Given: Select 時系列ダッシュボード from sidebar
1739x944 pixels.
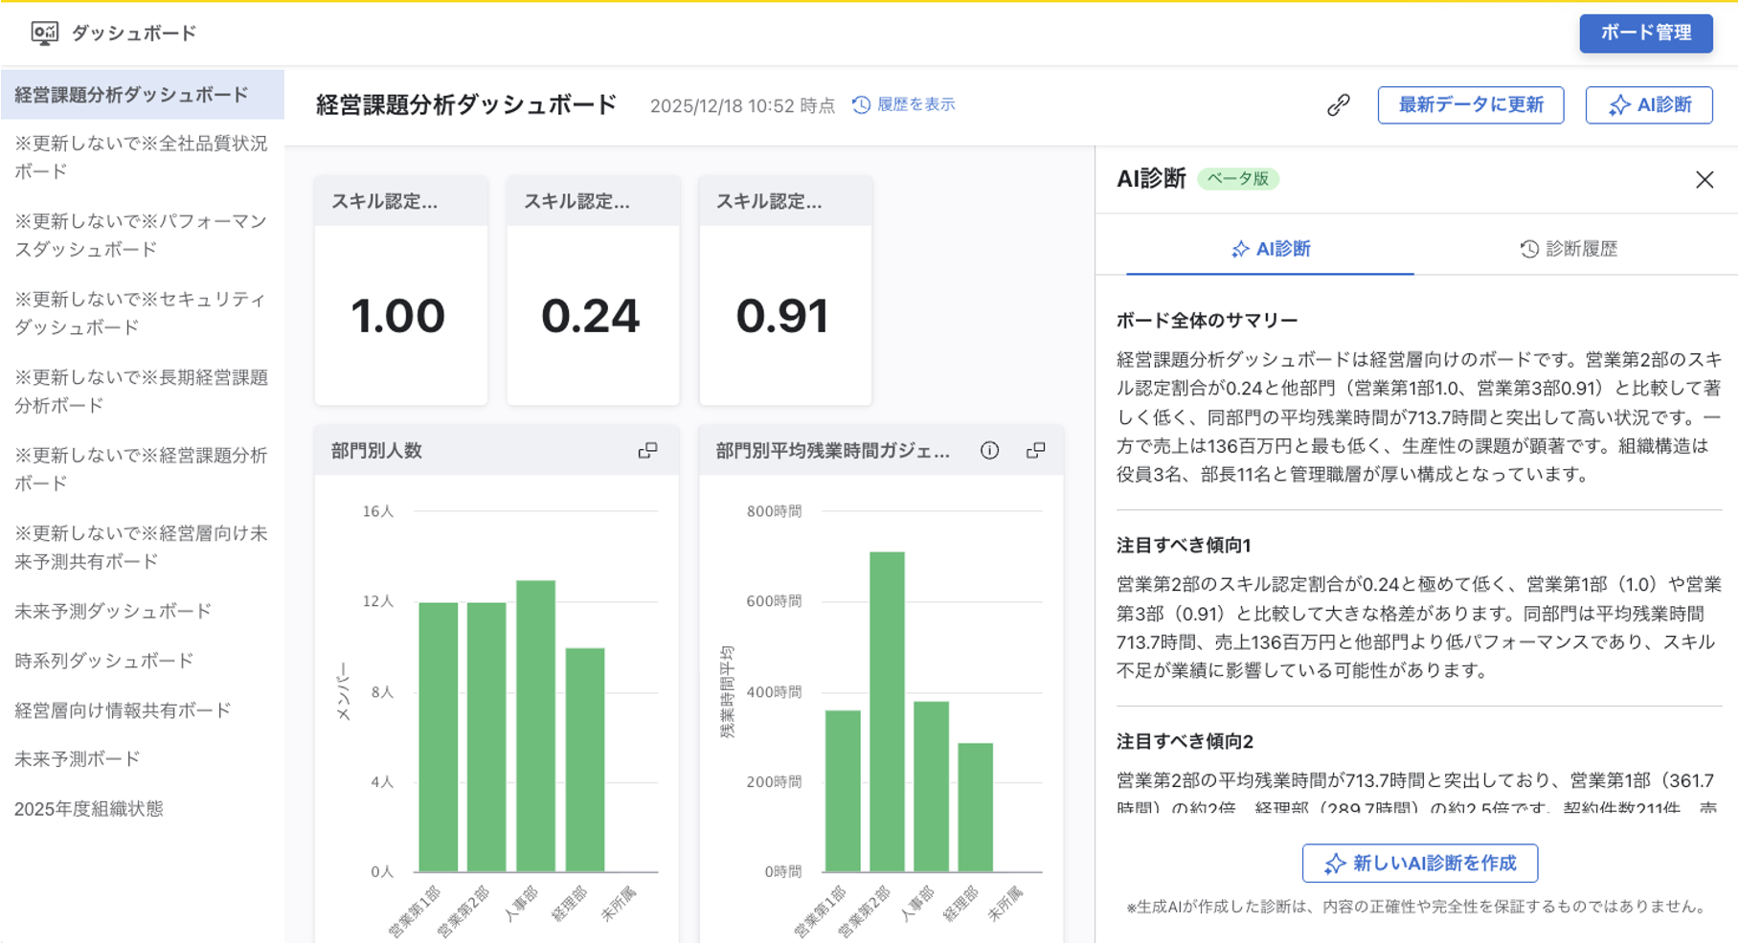Looking at the screenshot, I should pyautogui.click(x=104, y=661).
